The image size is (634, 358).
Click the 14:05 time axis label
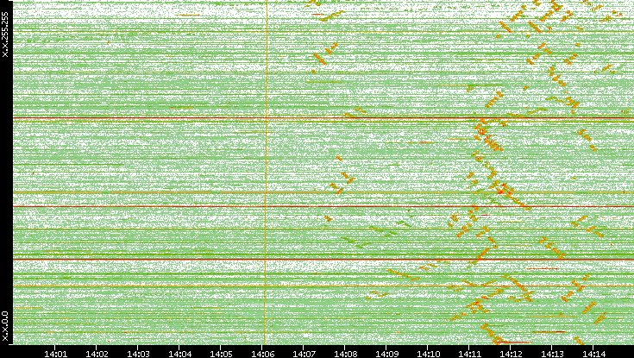(x=221, y=354)
